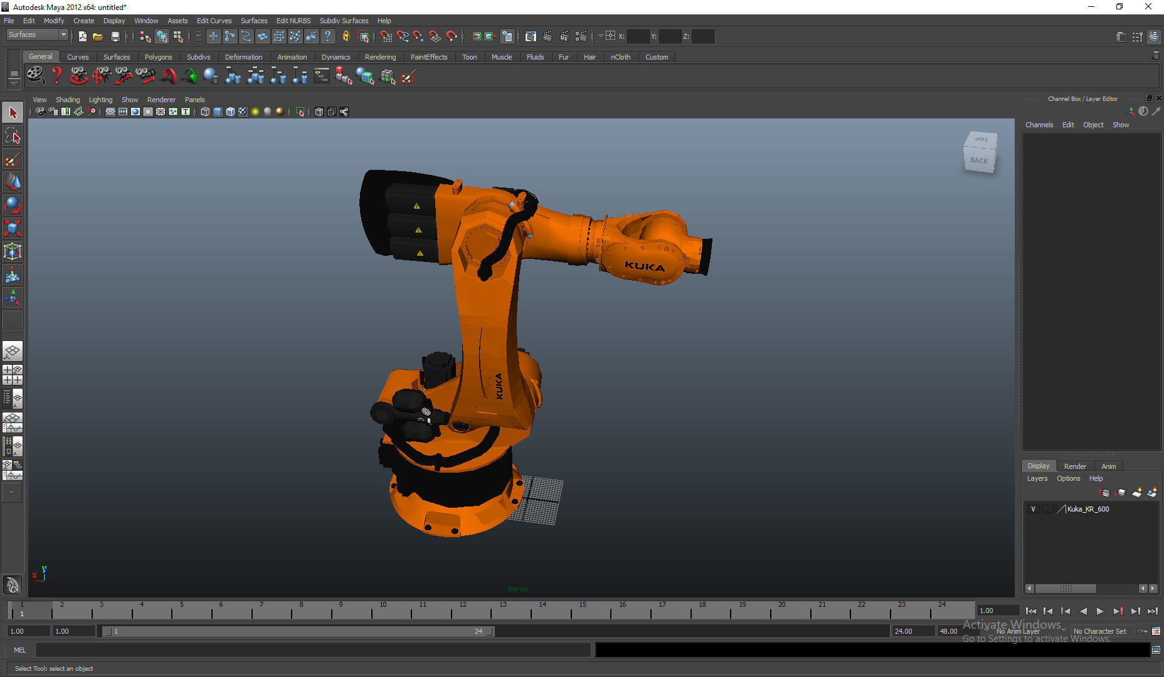Click the film reel shelf icon
1164x677 pixels.
tap(35, 76)
